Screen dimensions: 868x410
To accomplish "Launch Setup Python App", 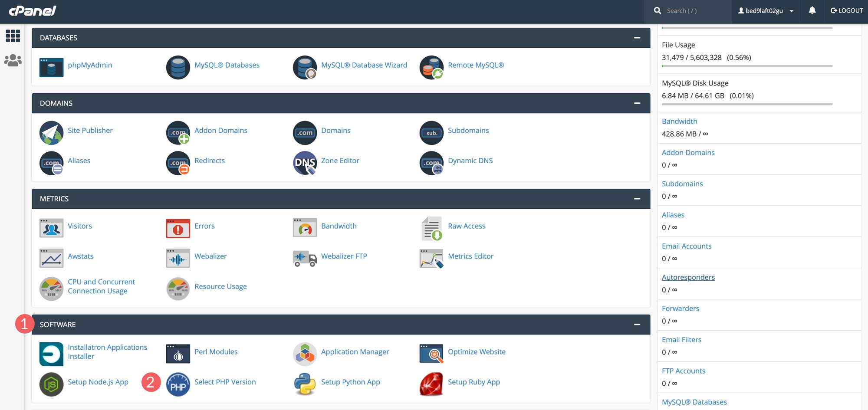I will pyautogui.click(x=350, y=382).
